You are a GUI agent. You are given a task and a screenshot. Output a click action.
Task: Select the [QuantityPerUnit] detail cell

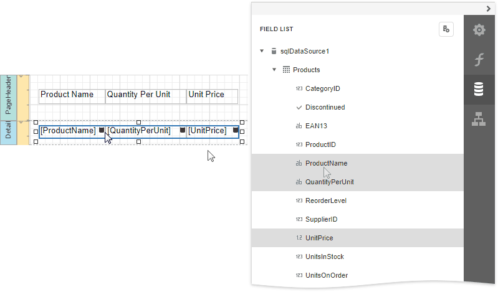pos(138,131)
